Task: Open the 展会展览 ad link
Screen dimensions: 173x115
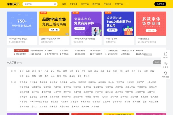Action: click(x=126, y=54)
